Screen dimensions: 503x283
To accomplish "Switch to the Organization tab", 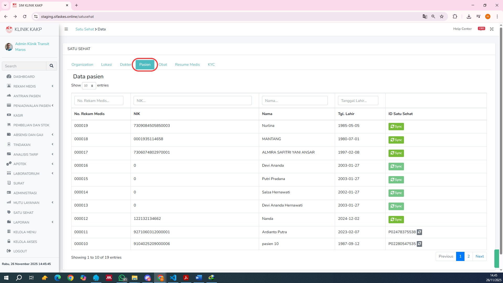I will [x=82, y=64].
